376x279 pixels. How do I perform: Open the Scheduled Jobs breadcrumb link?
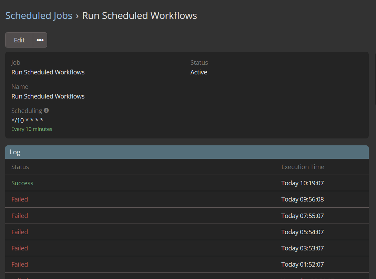coord(39,16)
